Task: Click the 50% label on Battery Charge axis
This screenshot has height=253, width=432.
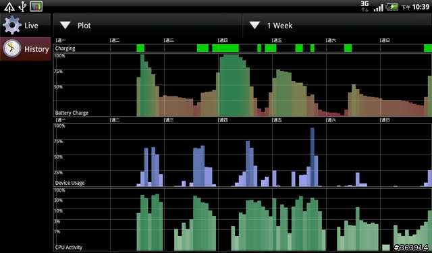Action: point(58,87)
